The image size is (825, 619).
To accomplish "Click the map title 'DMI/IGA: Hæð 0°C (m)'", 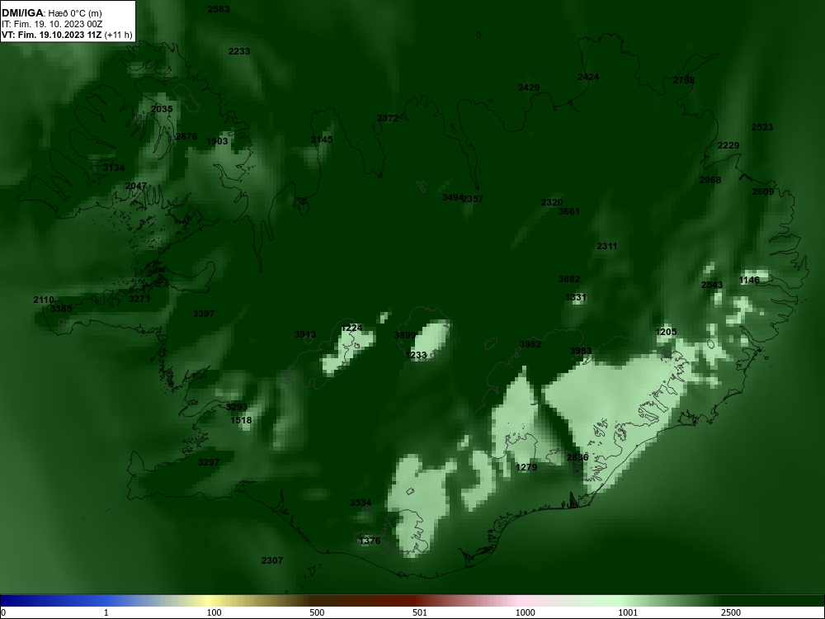I will pos(51,13).
